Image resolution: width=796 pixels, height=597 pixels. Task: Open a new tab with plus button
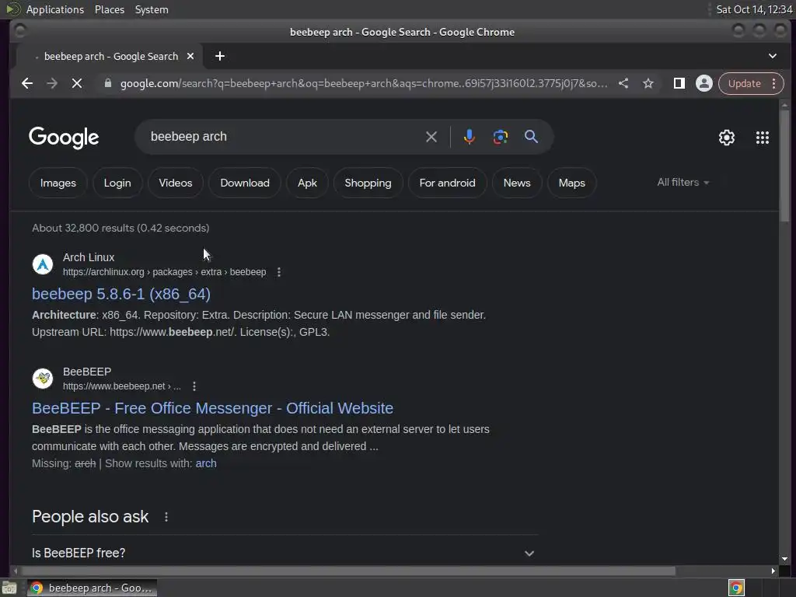(220, 56)
